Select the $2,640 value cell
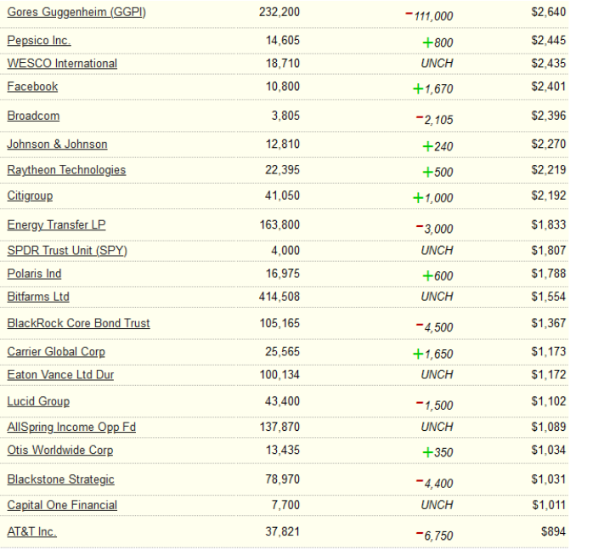Screen dimensions: 593x550 tap(548, 12)
